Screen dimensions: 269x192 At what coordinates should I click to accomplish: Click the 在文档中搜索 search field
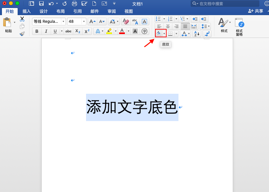point(225,4)
